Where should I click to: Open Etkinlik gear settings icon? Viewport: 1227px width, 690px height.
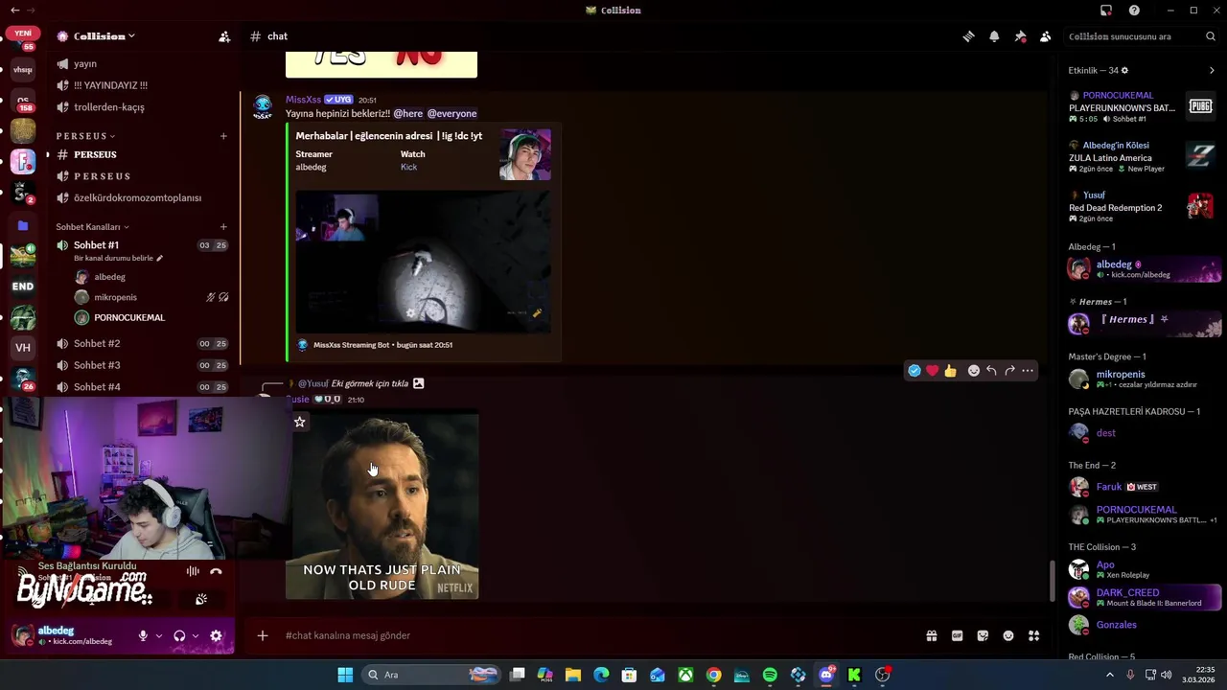[1124, 71]
